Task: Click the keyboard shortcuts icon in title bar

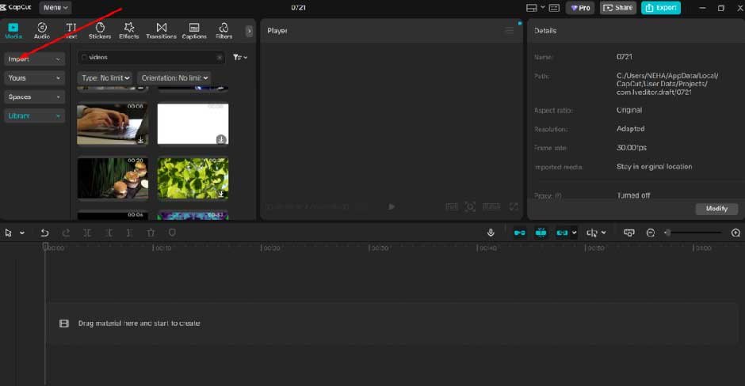Action: 554,8
